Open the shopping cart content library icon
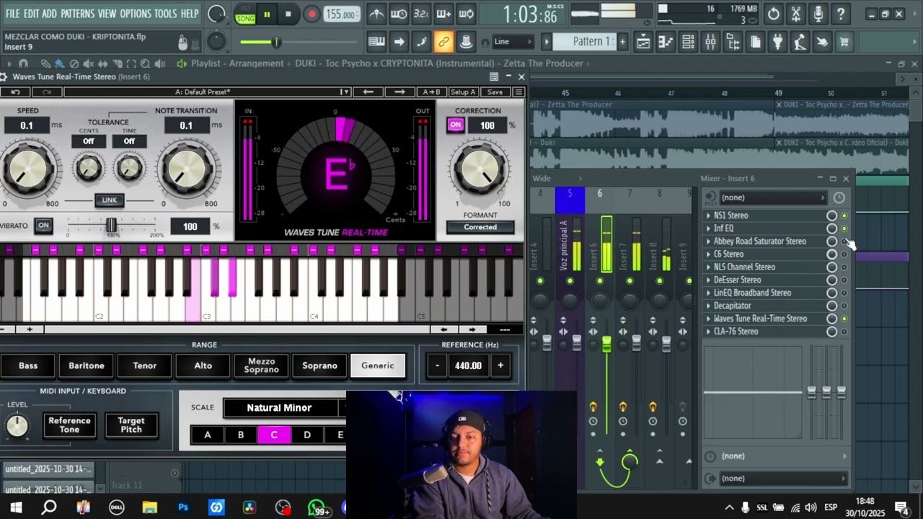The width and height of the screenshot is (923, 519). tap(844, 42)
